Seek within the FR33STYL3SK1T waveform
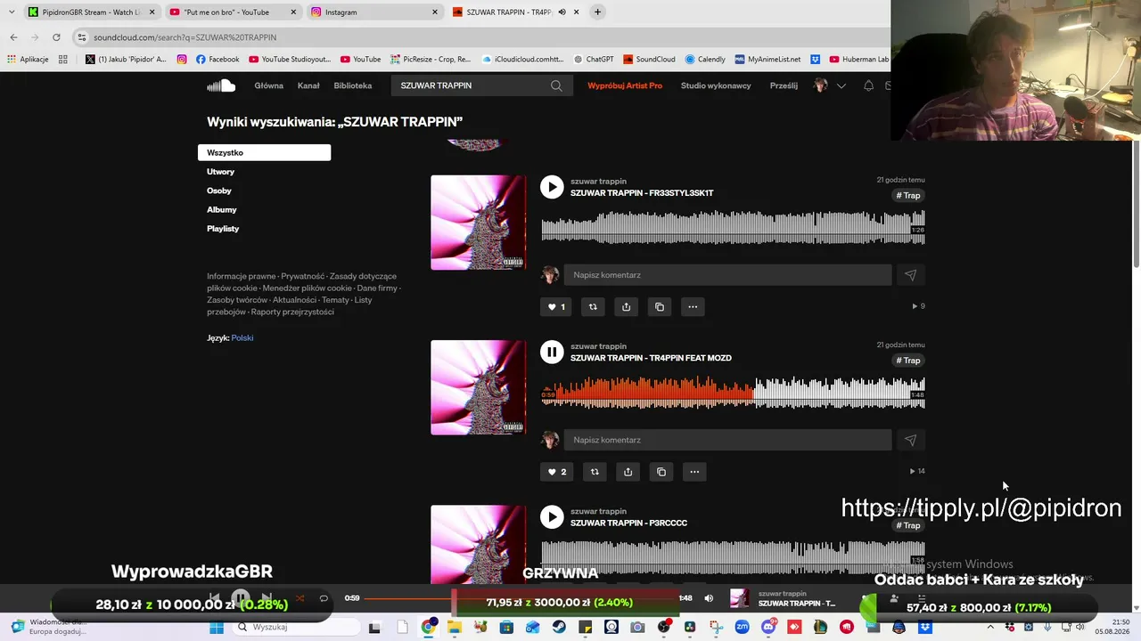The width and height of the screenshot is (1141, 641). (x=733, y=227)
